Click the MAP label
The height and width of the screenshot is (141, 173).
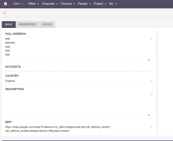coord(9,122)
